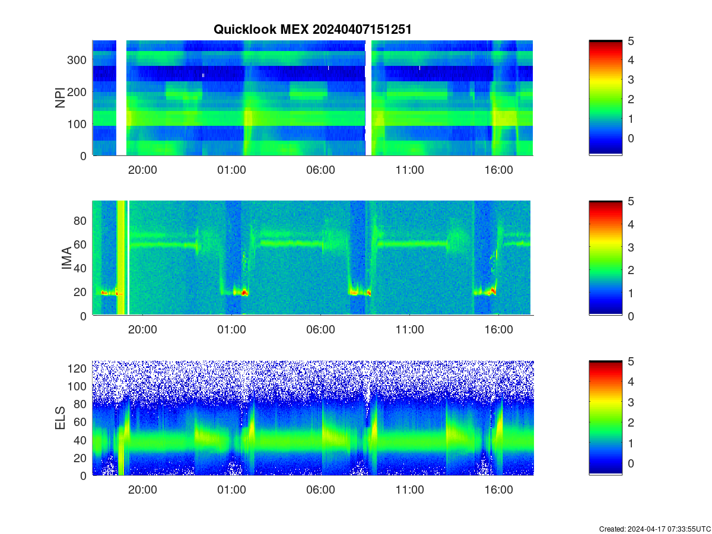Click the 1 label on ELS colorbar
Screen dimensions: 712x534
631,442
